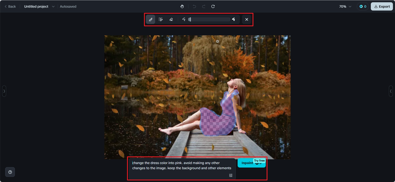
Task: Expand the left side panel
Action: (4, 91)
